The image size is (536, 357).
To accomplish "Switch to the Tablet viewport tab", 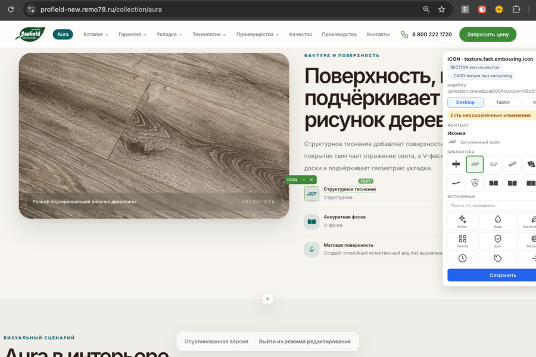I will click(x=503, y=102).
